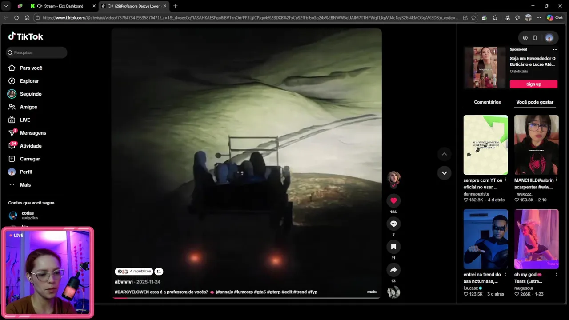Image resolution: width=569 pixels, height=320 pixels.
Task: Click hashtag #fyp in caption
Action: pyautogui.click(x=313, y=292)
